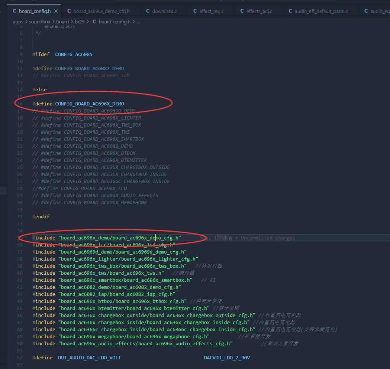Click the board_config.h tab label

(35, 11)
